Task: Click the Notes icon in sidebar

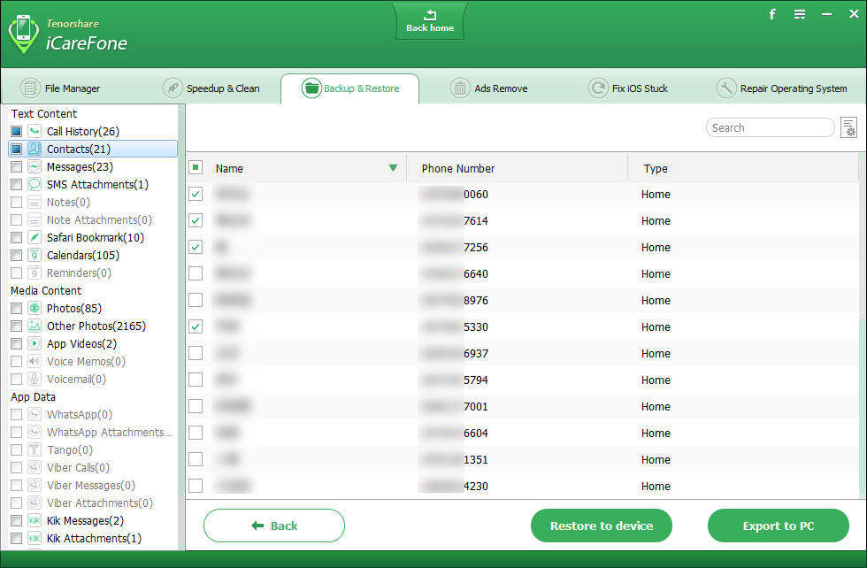Action: pos(35,202)
